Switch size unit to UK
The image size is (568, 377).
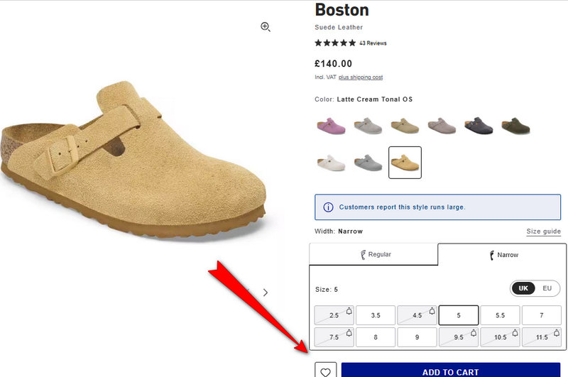coord(523,288)
